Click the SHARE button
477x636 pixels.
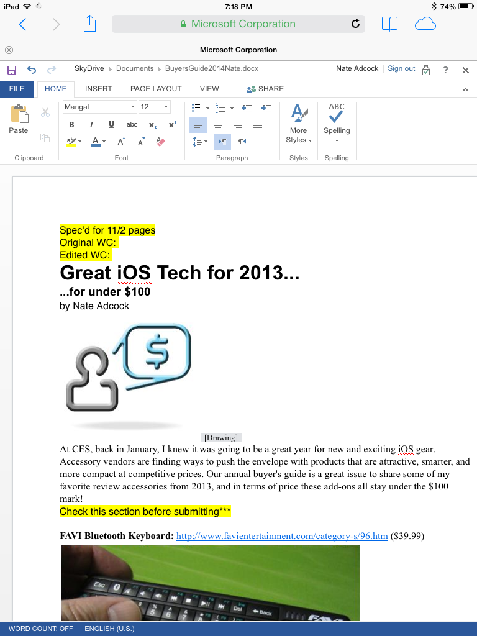pyautogui.click(x=265, y=89)
